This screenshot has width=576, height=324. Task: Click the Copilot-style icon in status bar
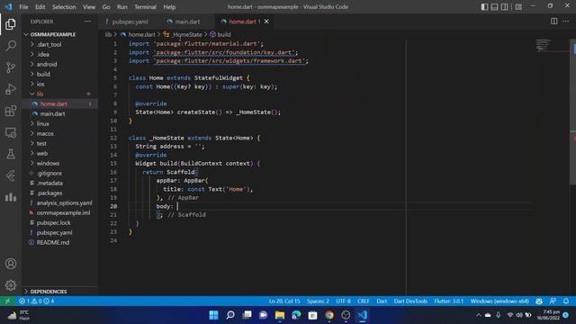pyautogui.click(x=539, y=301)
